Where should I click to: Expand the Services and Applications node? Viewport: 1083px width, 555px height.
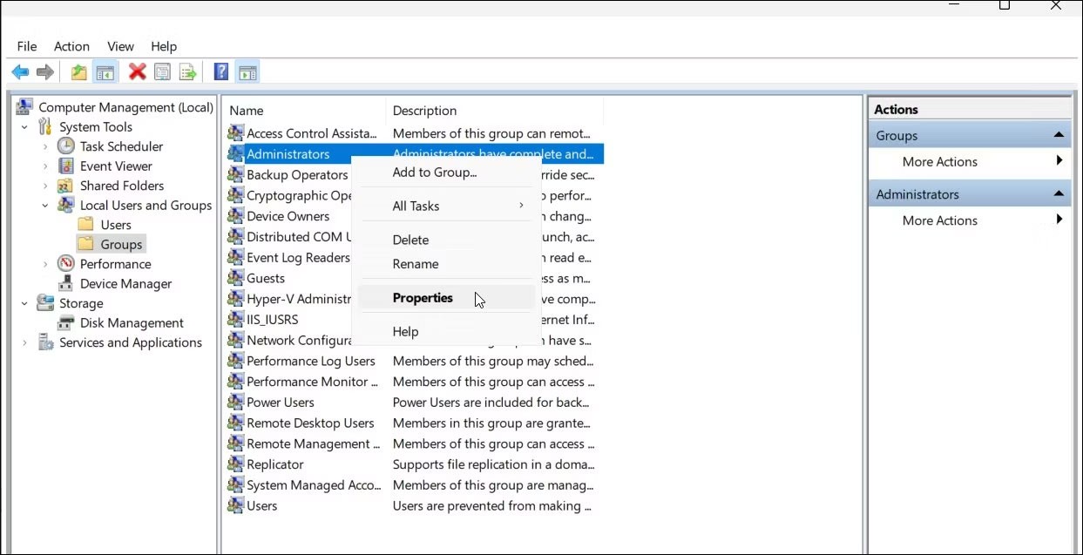tap(25, 343)
